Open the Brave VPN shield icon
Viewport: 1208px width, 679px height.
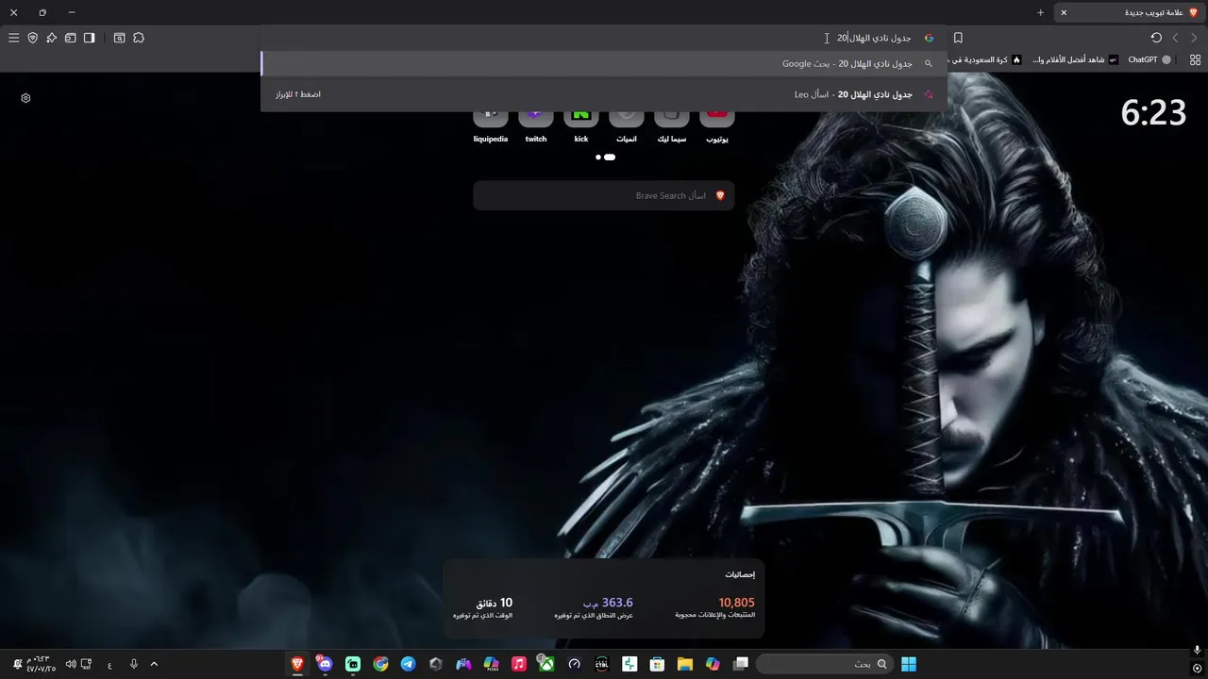(x=33, y=38)
